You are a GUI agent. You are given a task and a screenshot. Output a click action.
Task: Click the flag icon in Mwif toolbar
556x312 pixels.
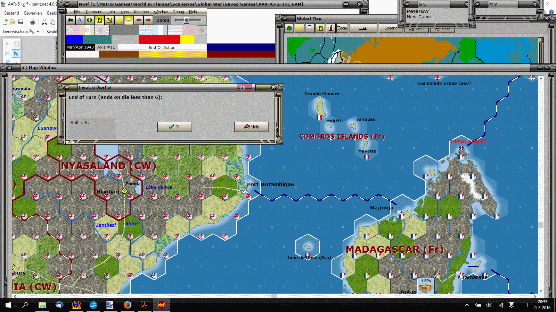(129, 20)
